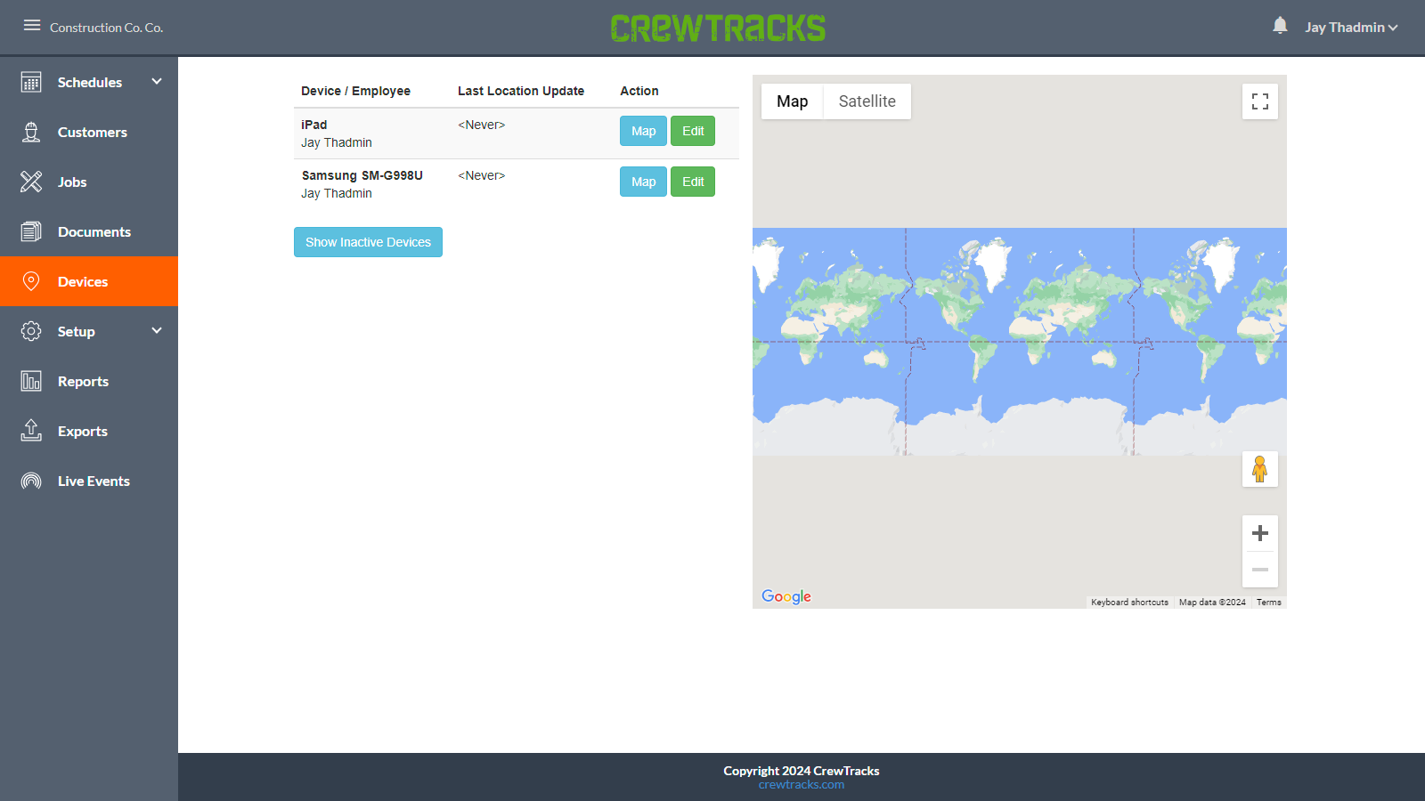Click the Street View pegman icon
Viewport: 1425px width, 801px height.
(1260, 469)
